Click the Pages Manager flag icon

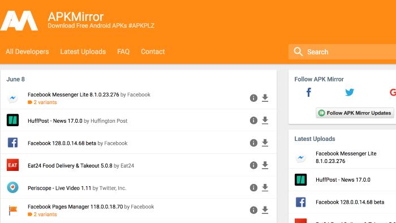[x=12, y=210]
